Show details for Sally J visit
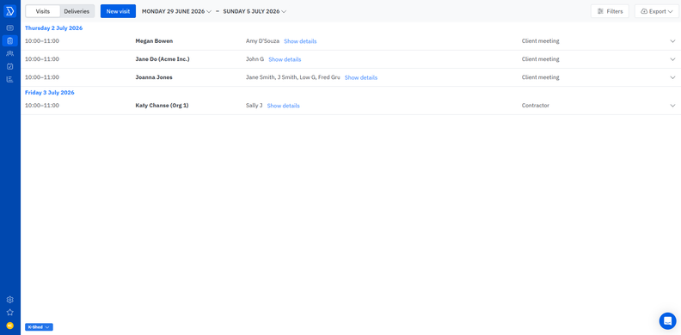Viewport: 681px width, 335px height. click(283, 106)
